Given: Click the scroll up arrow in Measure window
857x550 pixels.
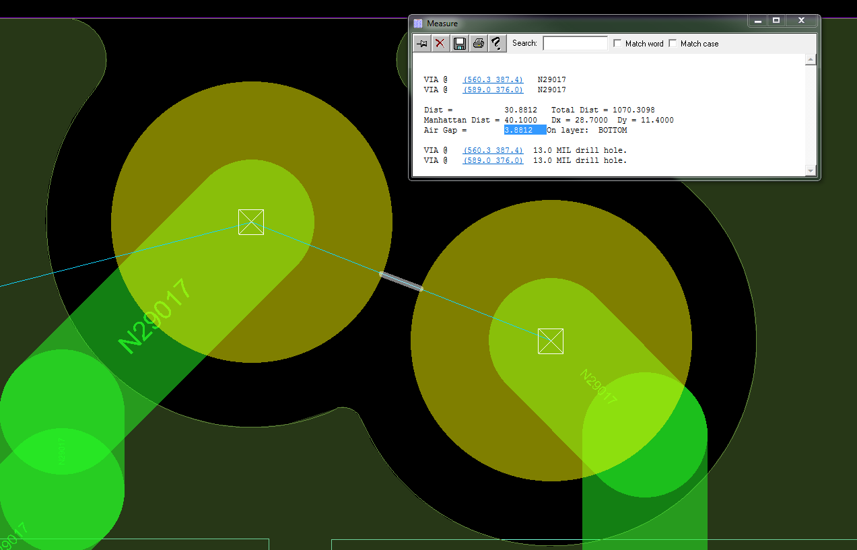Looking at the screenshot, I should tap(811, 60).
